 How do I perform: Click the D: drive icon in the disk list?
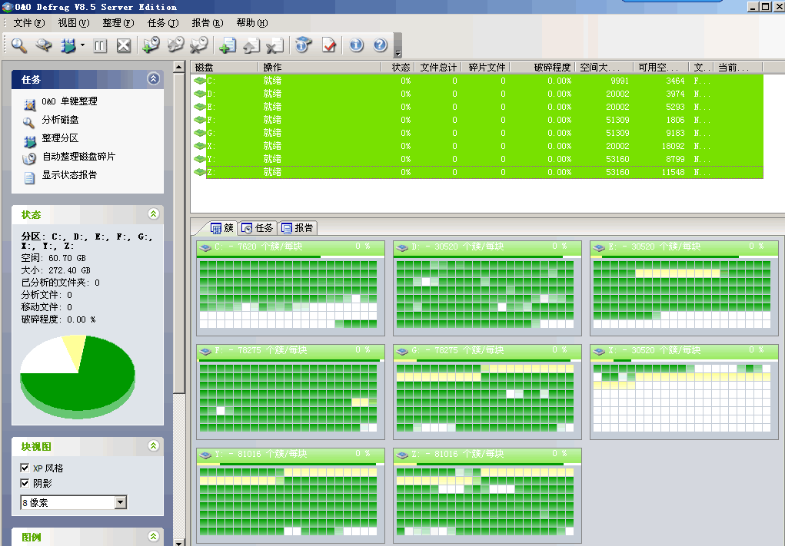tap(200, 94)
